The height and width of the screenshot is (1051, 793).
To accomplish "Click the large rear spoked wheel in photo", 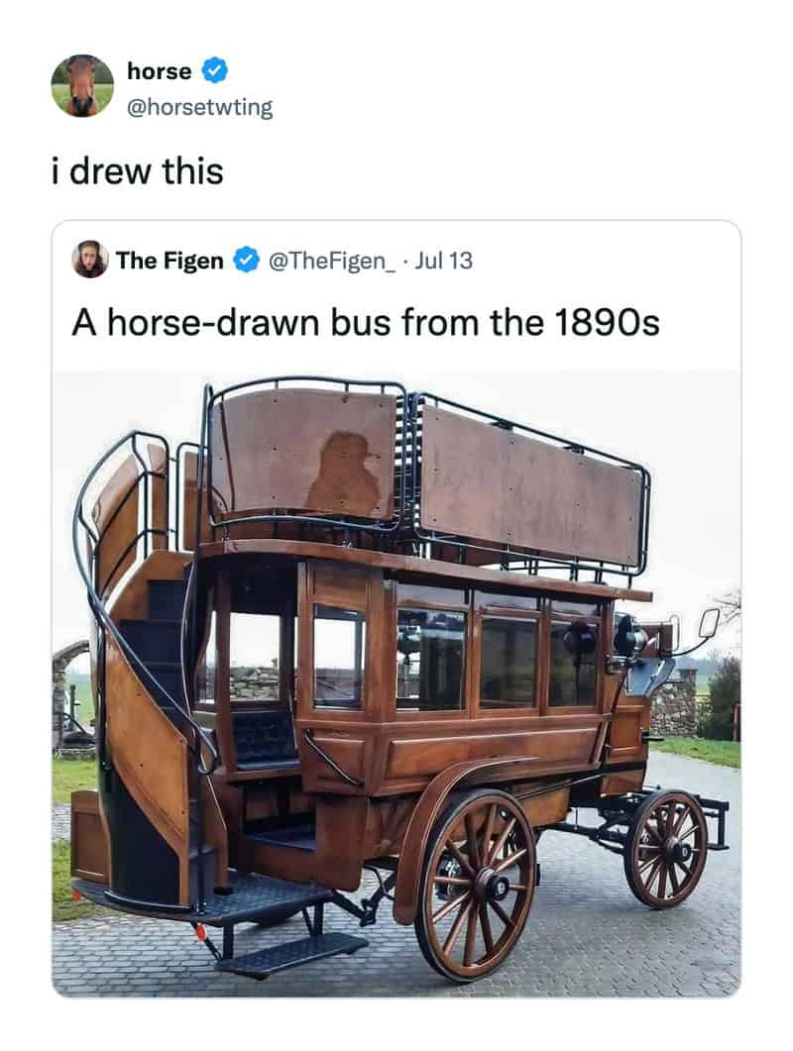I will coord(477,885).
